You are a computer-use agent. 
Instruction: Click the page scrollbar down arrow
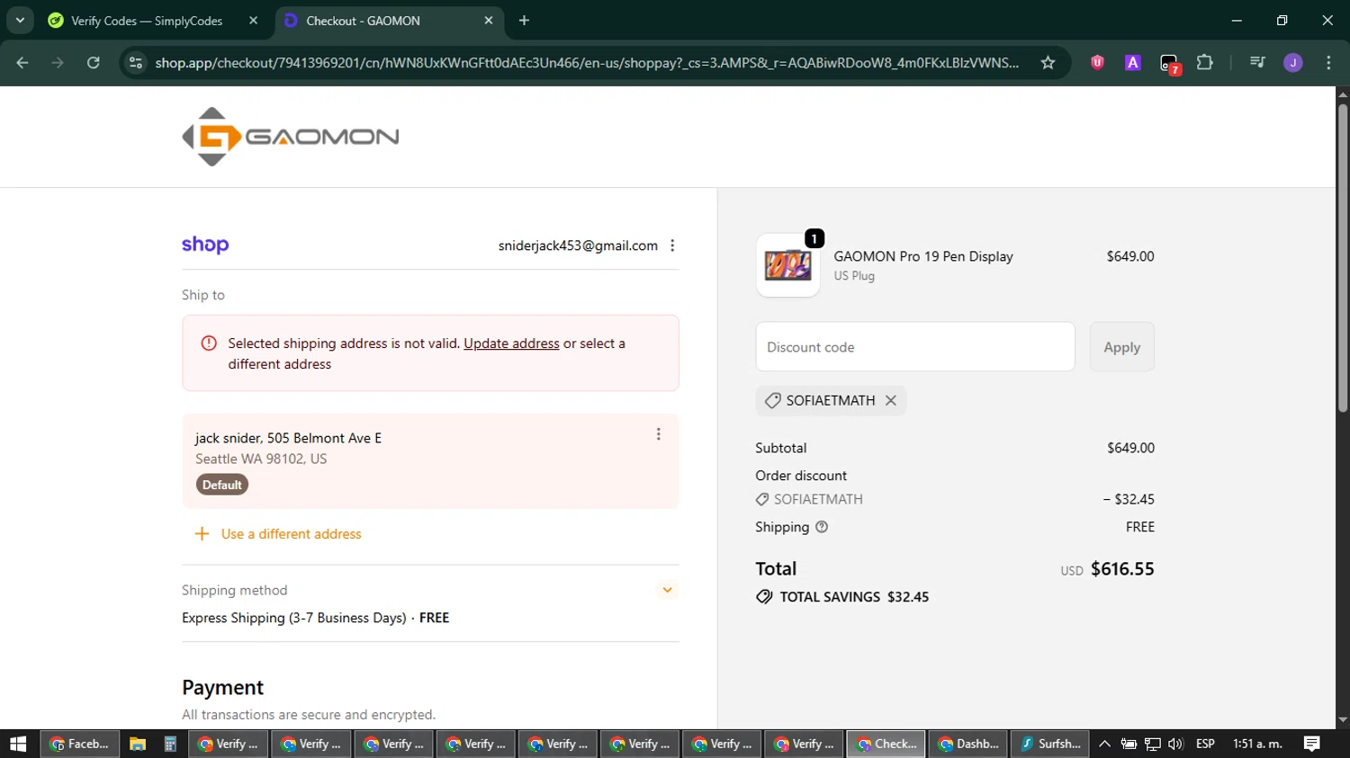coord(1343,720)
